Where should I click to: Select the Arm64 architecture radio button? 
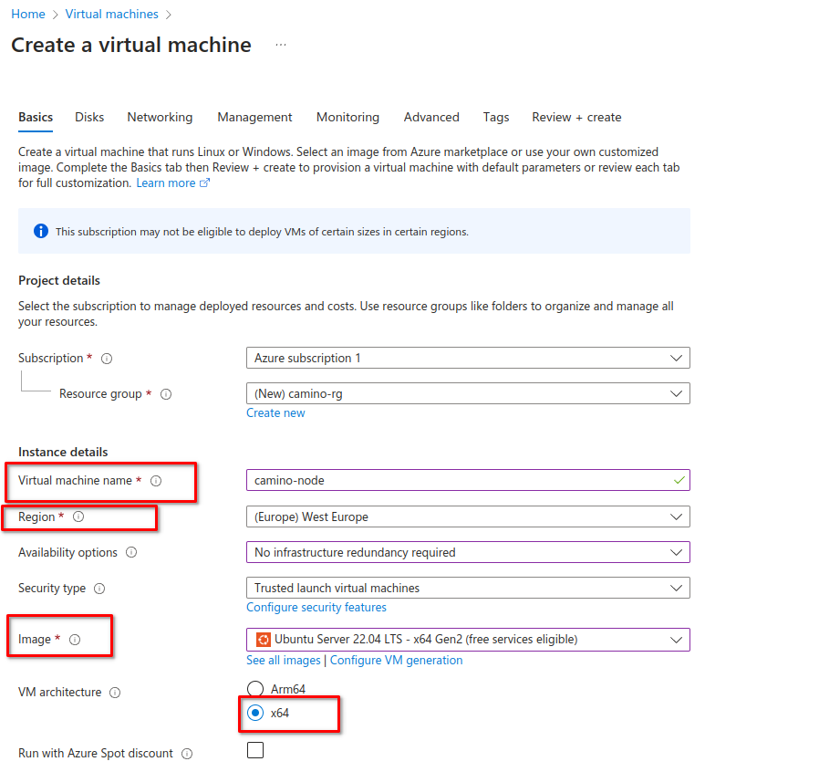click(x=255, y=689)
